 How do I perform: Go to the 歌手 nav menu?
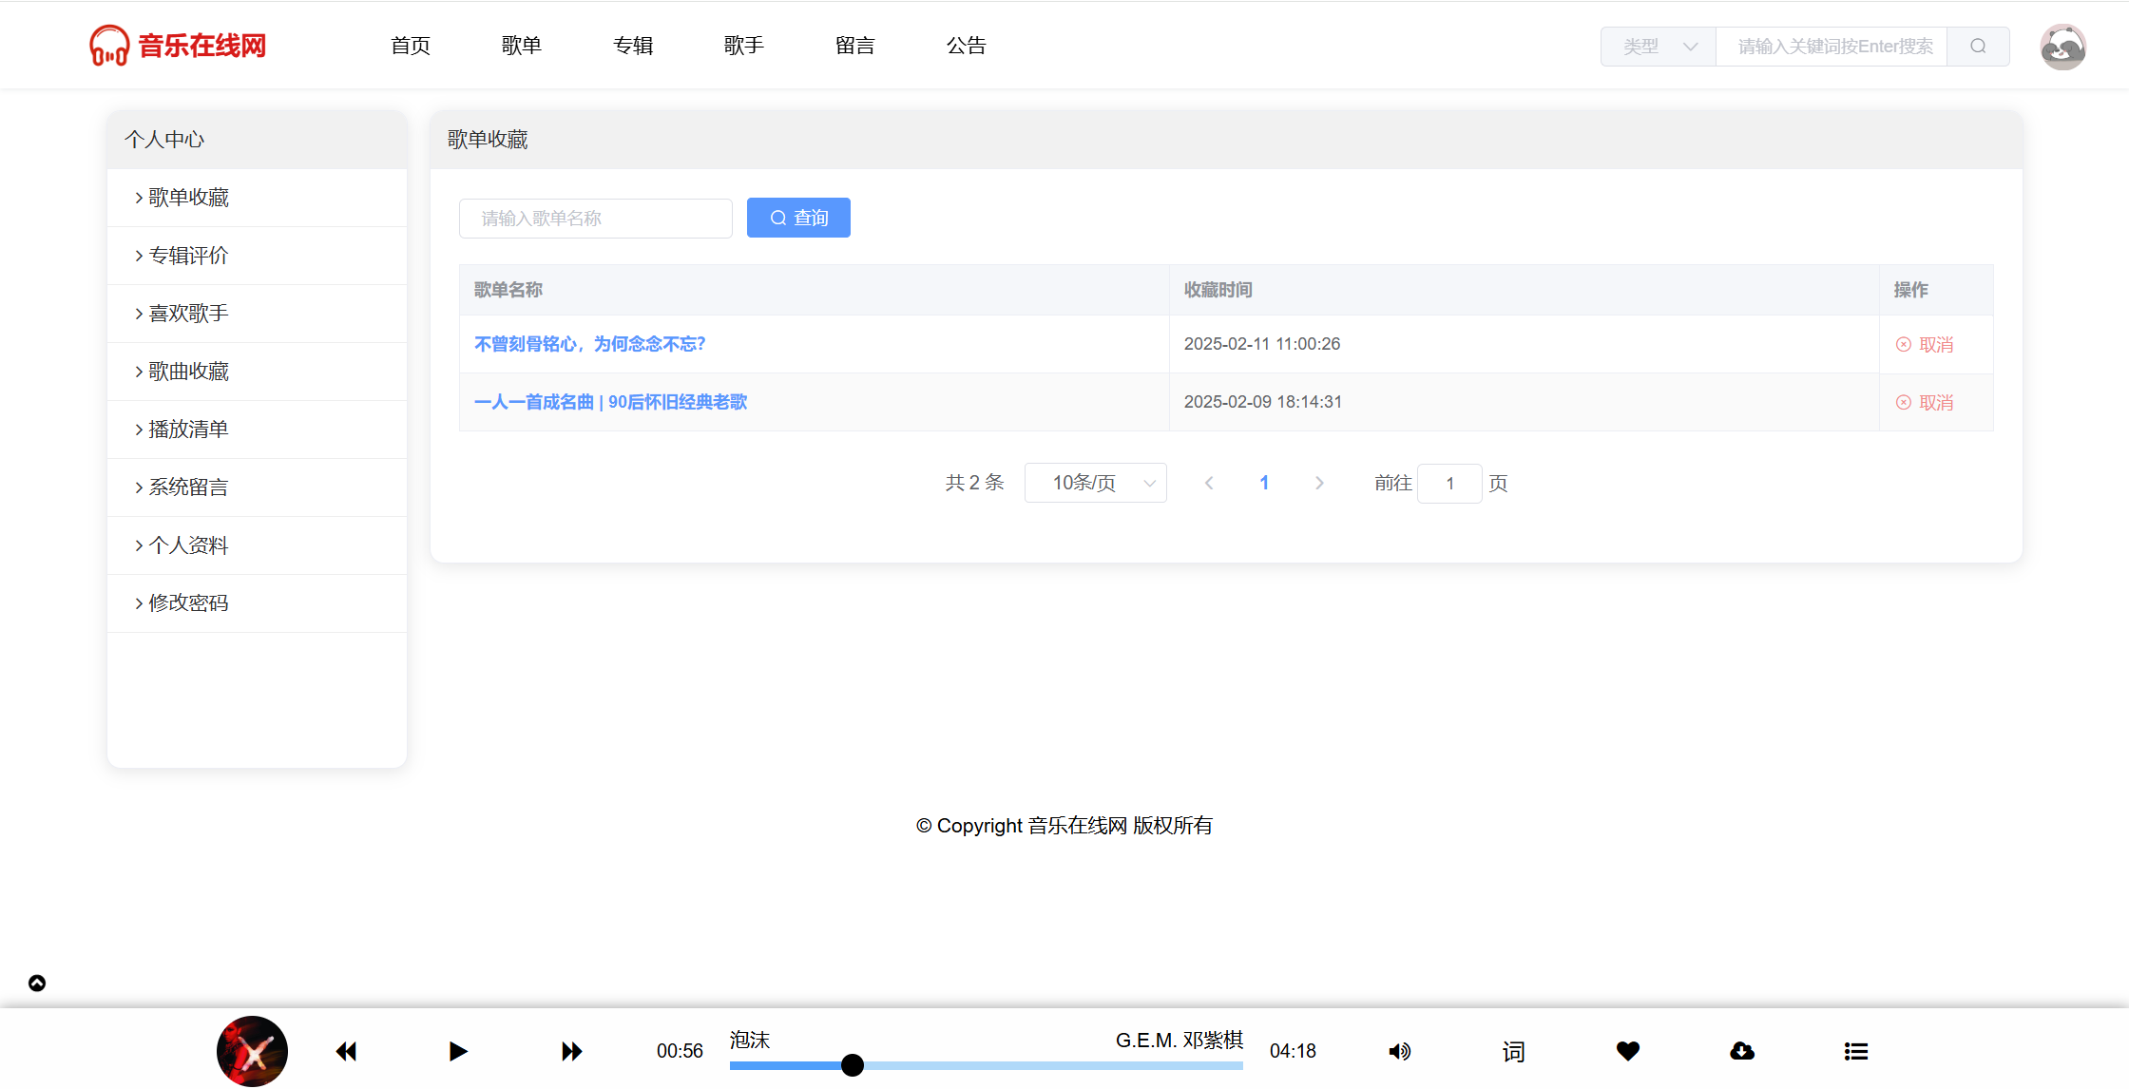pyautogui.click(x=743, y=46)
